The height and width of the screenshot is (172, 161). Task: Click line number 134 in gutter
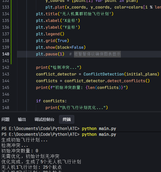(5, 14)
